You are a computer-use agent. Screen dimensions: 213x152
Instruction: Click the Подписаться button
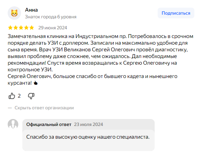point(176,13)
